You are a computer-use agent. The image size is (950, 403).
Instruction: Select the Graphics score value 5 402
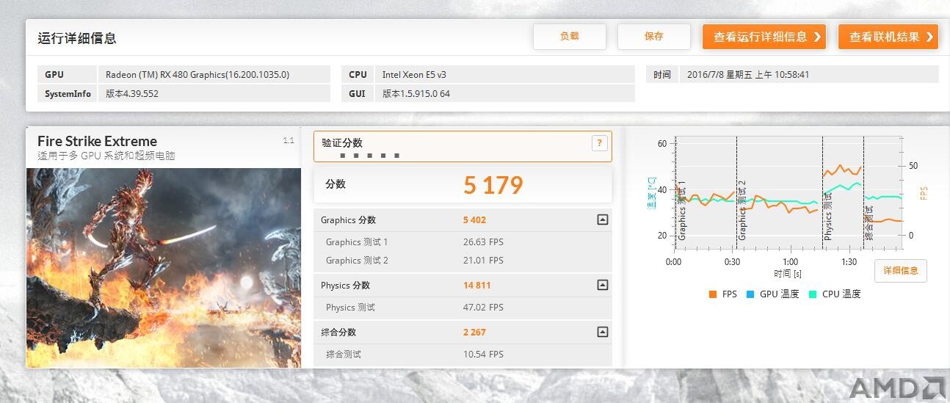tap(474, 220)
